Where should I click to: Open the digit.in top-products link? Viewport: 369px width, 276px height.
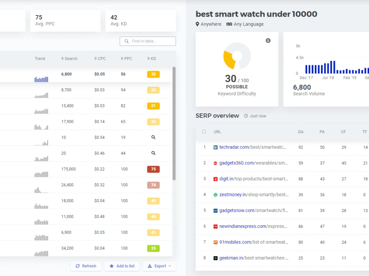tap(254, 178)
